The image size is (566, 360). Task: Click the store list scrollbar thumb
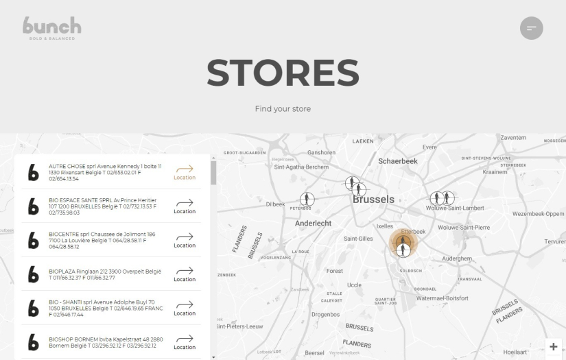(213, 173)
